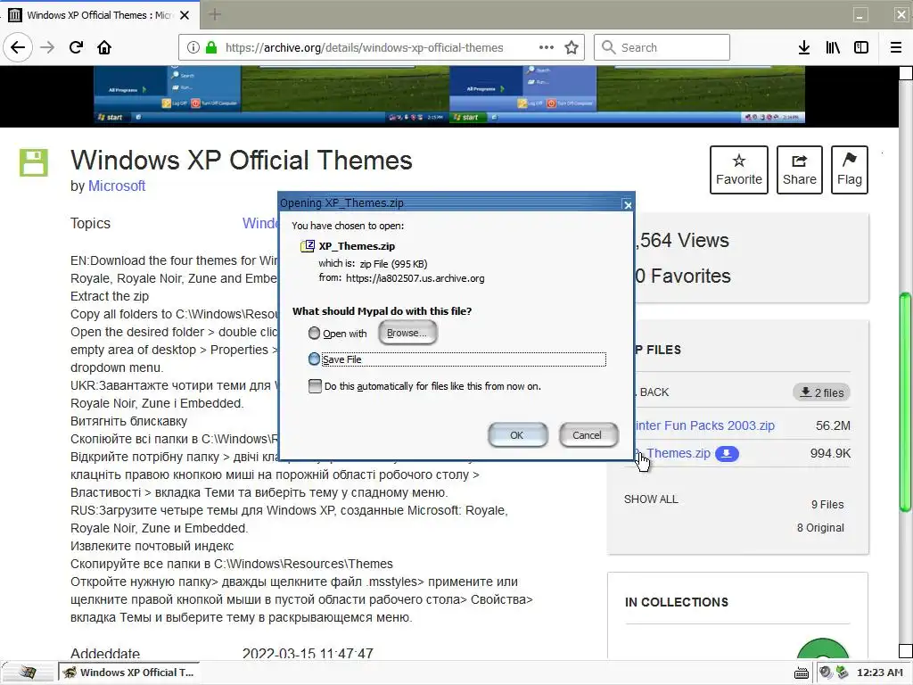Cancel the file opening dialog
Image resolution: width=913 pixels, height=685 pixels.
(x=588, y=435)
